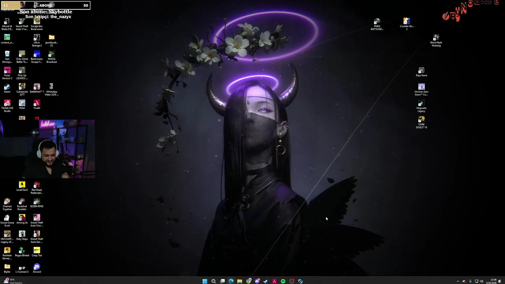Launch NVIDIA Broadcast shortcut
This screenshot has width=505, height=284.
pyautogui.click(x=52, y=57)
